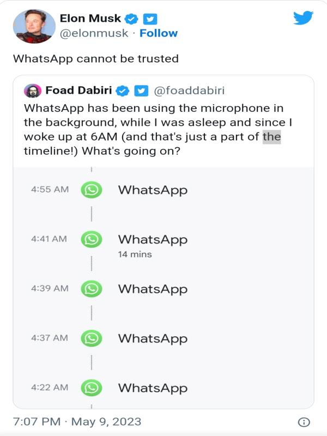
Task: Click the WhatsApp icon at 4:41 AM
Action: point(92,239)
